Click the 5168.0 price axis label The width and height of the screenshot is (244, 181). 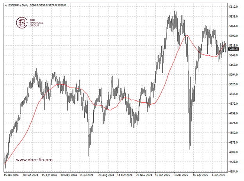tap(233, 65)
